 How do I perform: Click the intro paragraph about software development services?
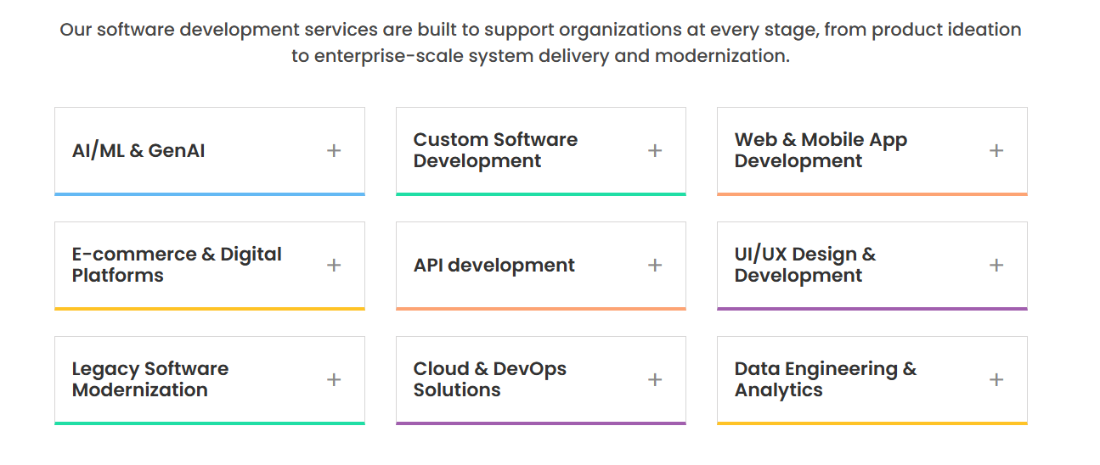point(540,43)
